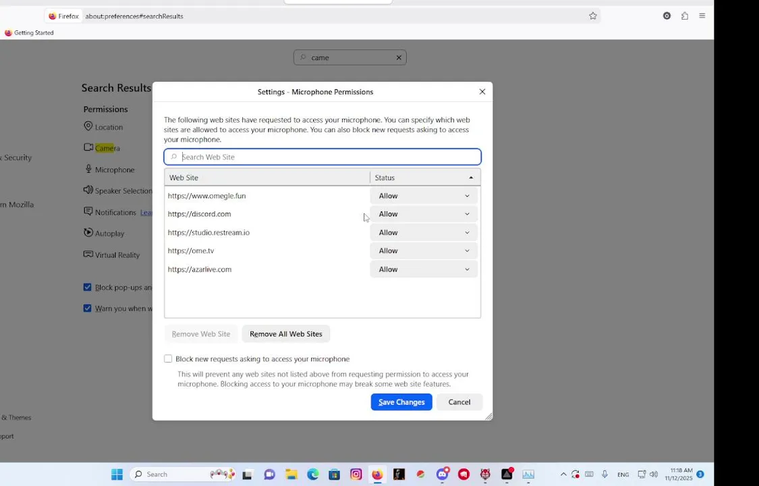This screenshot has width=759, height=486.
Task: Open status dropdown for omegle.fun
Action: [424, 196]
